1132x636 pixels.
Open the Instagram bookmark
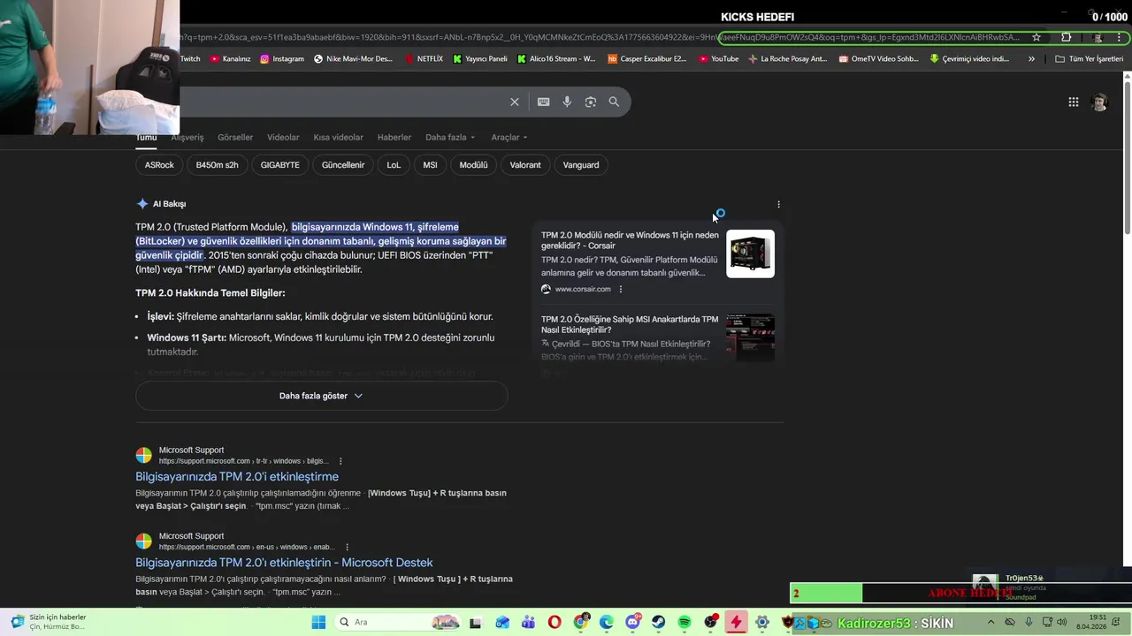click(282, 59)
